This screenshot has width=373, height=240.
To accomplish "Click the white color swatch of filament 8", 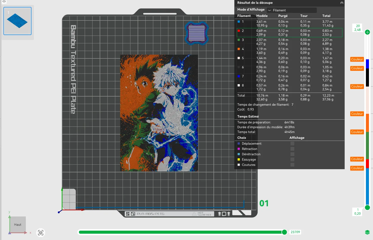I will point(239,85).
